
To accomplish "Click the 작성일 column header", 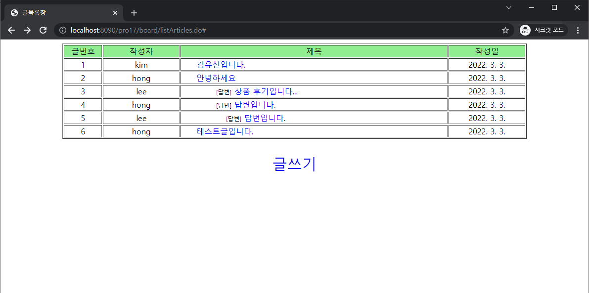I will (487, 51).
